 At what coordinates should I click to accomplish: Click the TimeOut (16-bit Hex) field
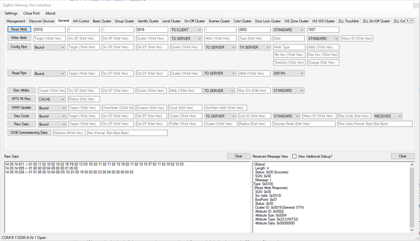(x=289, y=62)
